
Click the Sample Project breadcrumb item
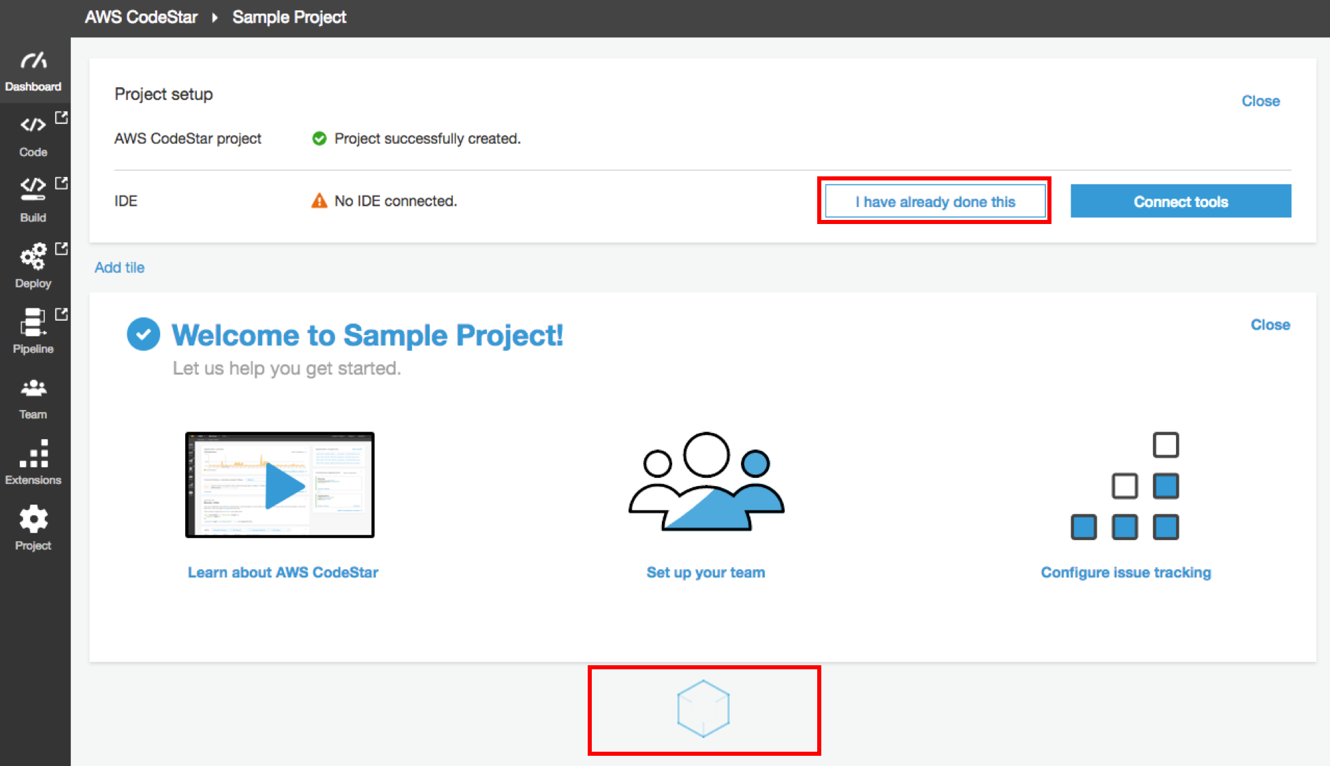point(289,17)
